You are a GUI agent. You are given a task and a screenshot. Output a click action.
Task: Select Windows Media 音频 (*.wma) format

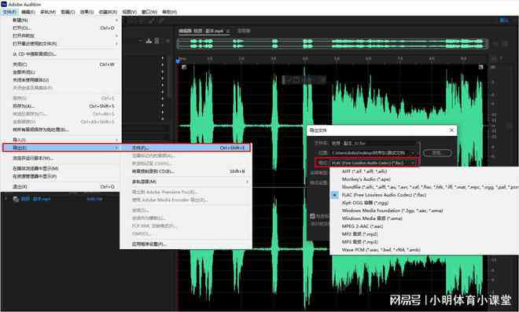pos(425,218)
